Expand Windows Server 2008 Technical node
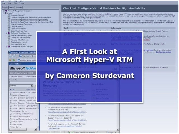 [11, 93]
